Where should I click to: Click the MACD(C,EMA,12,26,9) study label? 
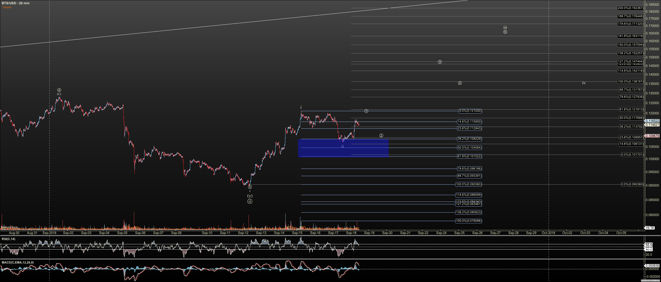click(18, 263)
